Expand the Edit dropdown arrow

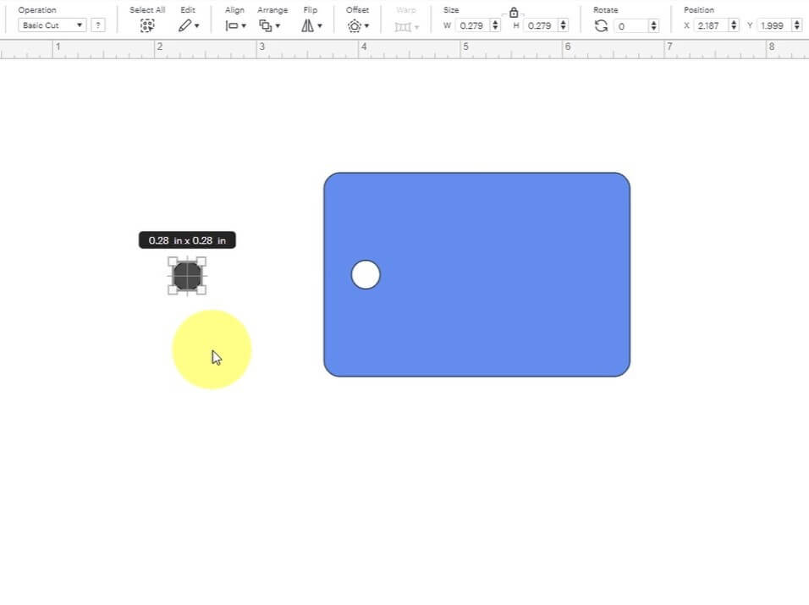pyautogui.click(x=196, y=25)
